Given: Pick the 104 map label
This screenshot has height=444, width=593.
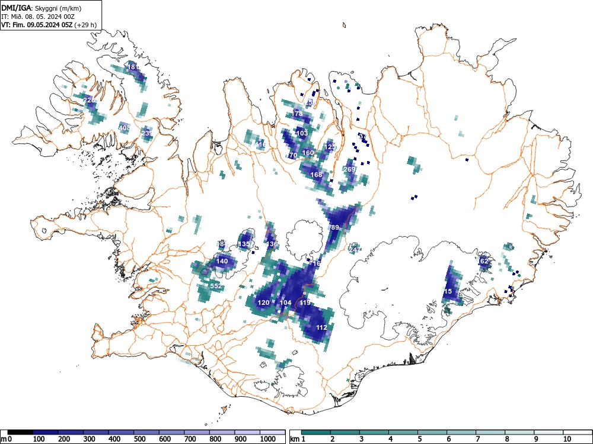Looking at the screenshot, I should tap(286, 303).
